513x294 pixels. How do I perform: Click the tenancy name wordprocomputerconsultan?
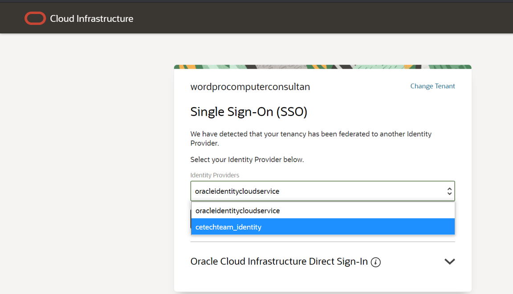click(x=250, y=86)
